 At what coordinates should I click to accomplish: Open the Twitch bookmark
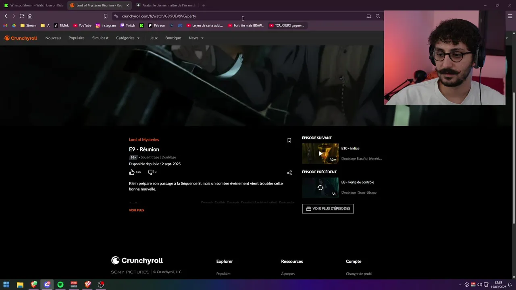(x=128, y=25)
